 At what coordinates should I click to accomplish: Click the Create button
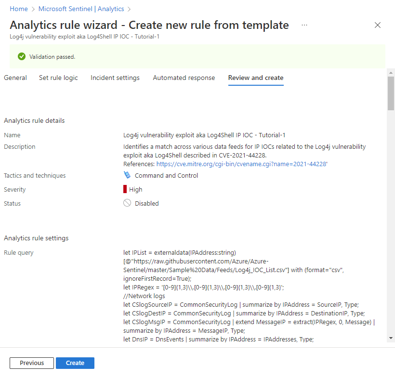(x=75, y=363)
